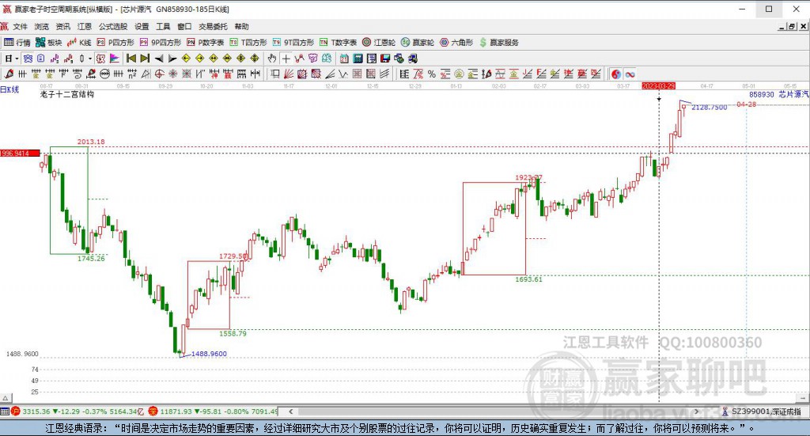Viewport: 810px width, 436px height.
Task: Click the first yellow diamond arrow icon
Action: tap(186, 59)
